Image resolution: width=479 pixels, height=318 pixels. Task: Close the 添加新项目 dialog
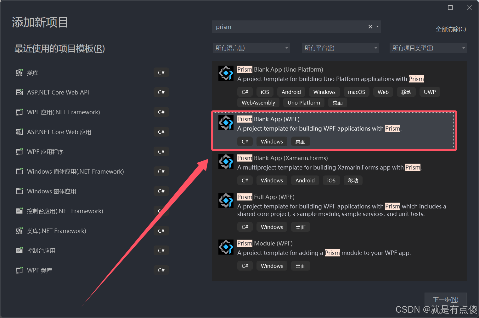[x=469, y=8]
